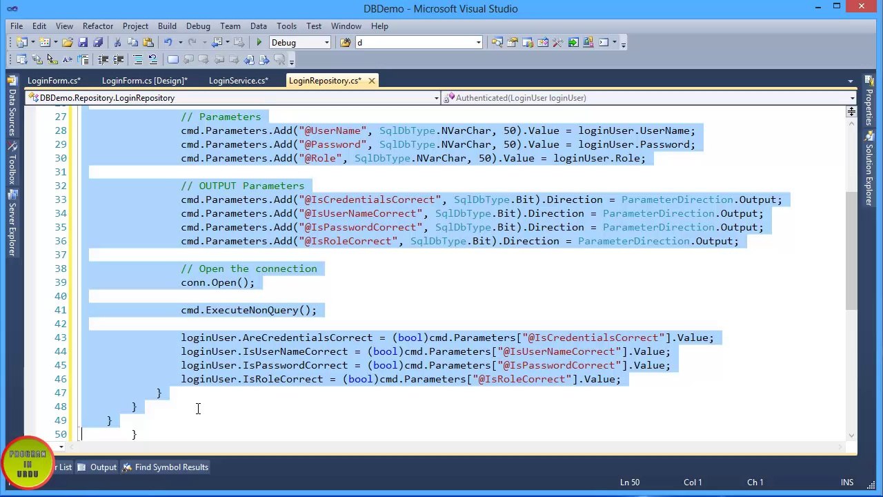
Task: Click the conn.Open(); code line
Action: pos(217,282)
